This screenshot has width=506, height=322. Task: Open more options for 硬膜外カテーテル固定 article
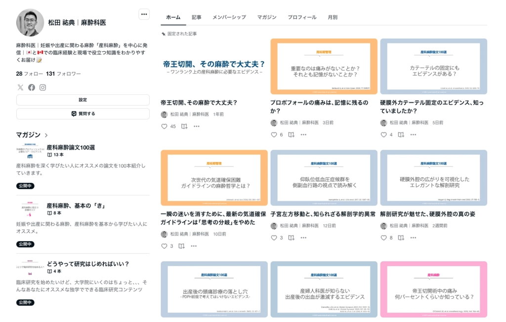[414, 135]
